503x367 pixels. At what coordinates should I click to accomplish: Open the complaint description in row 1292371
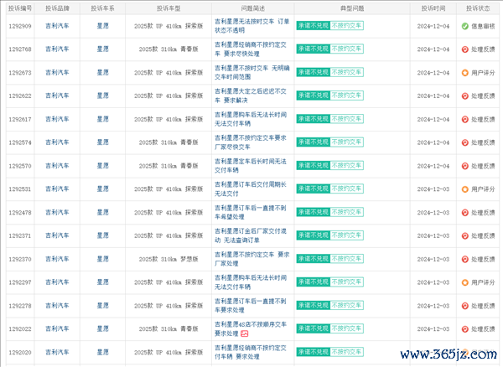click(251, 235)
